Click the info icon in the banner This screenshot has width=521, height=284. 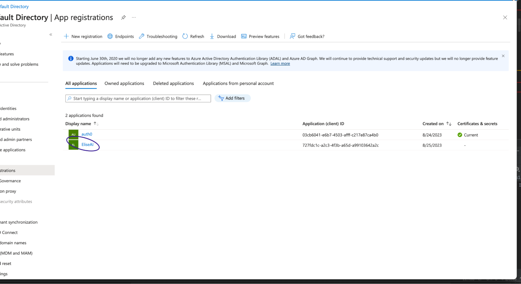[71, 59]
